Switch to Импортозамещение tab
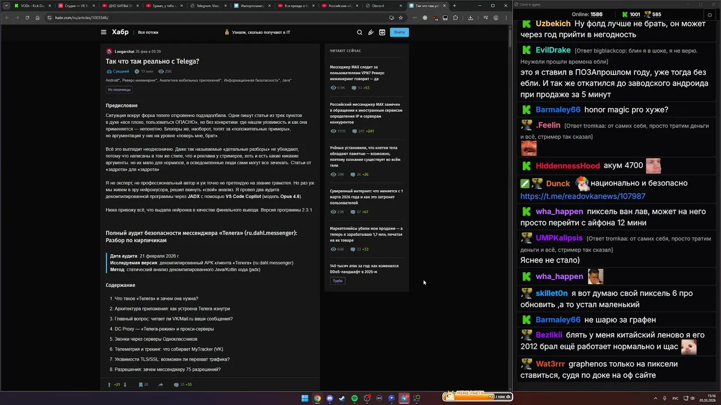Image resolution: width=721 pixels, height=405 pixels. pyautogui.click(x=253, y=6)
